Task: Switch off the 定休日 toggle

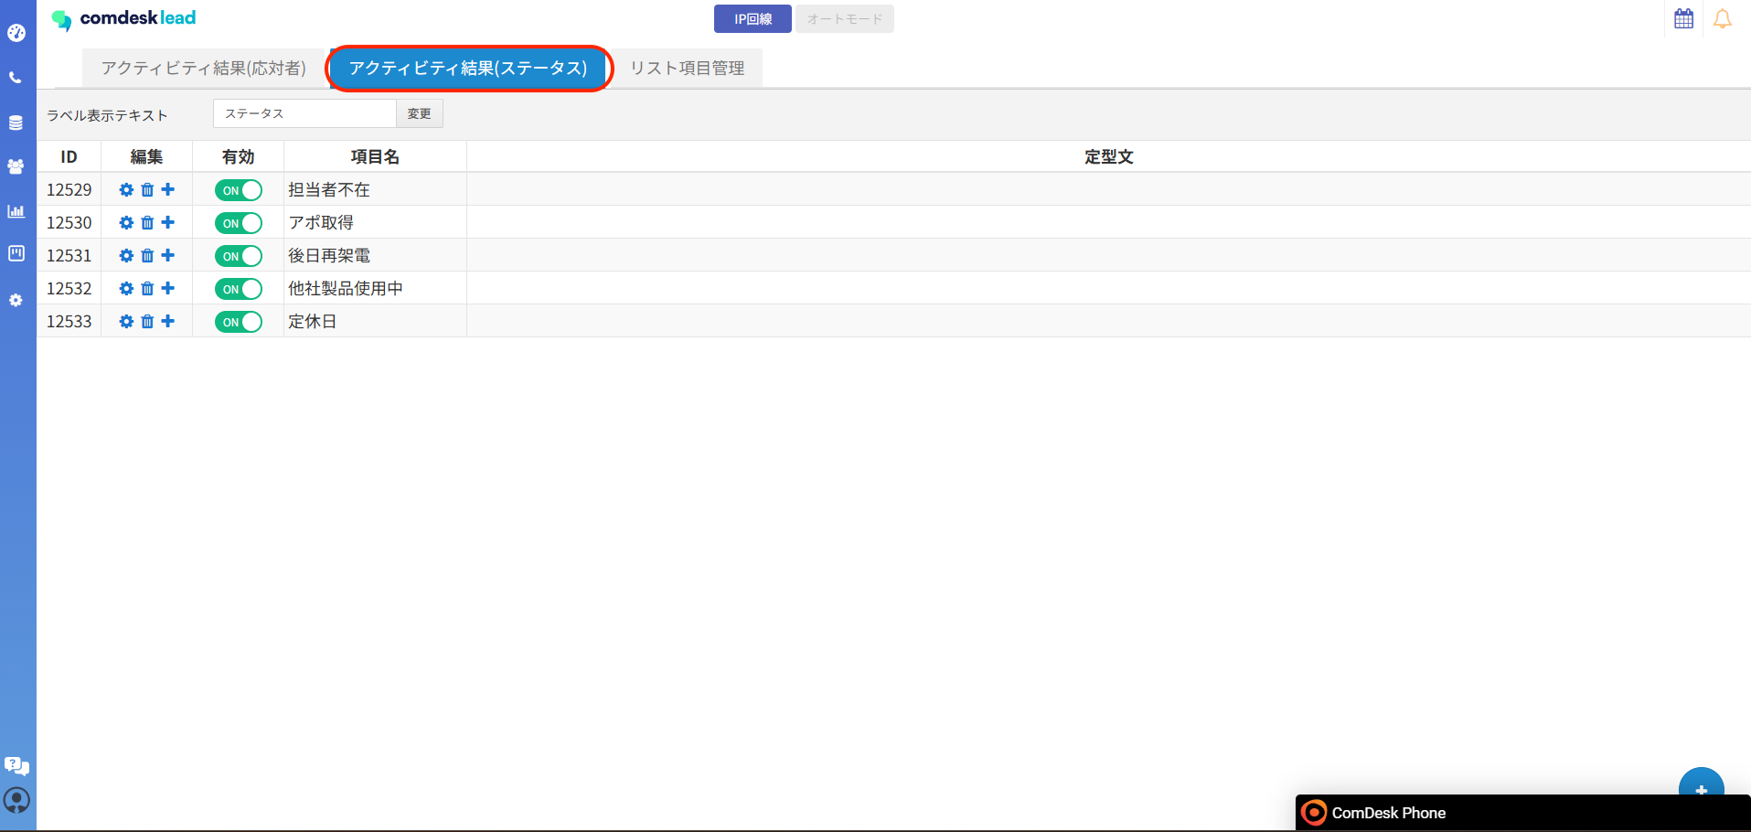Action: [239, 322]
